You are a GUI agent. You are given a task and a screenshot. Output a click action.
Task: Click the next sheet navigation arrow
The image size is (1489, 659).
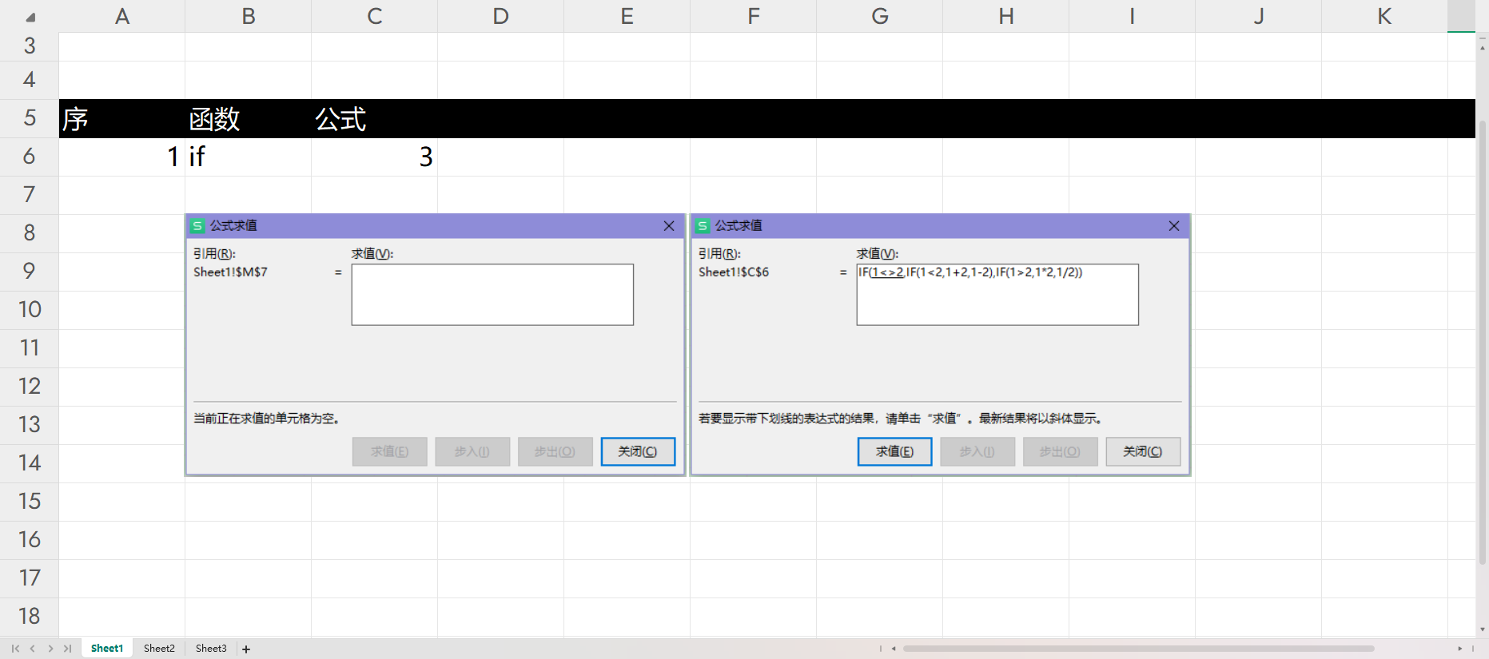click(x=50, y=649)
